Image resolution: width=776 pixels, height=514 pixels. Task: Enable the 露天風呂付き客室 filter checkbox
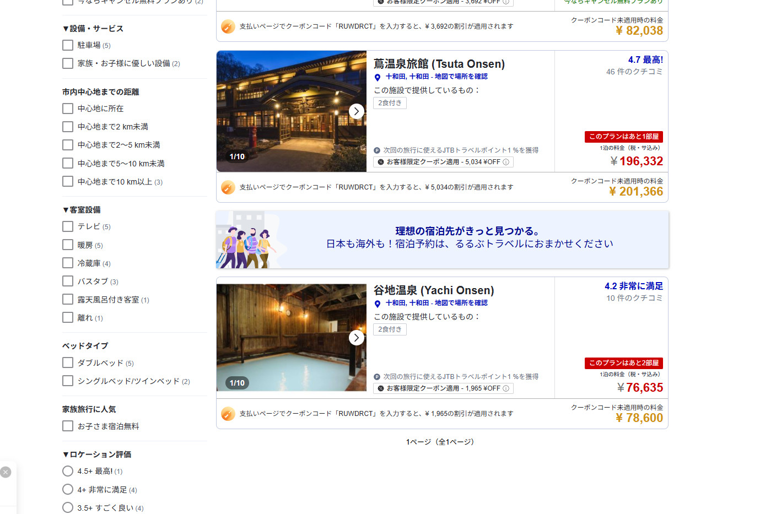click(x=68, y=299)
